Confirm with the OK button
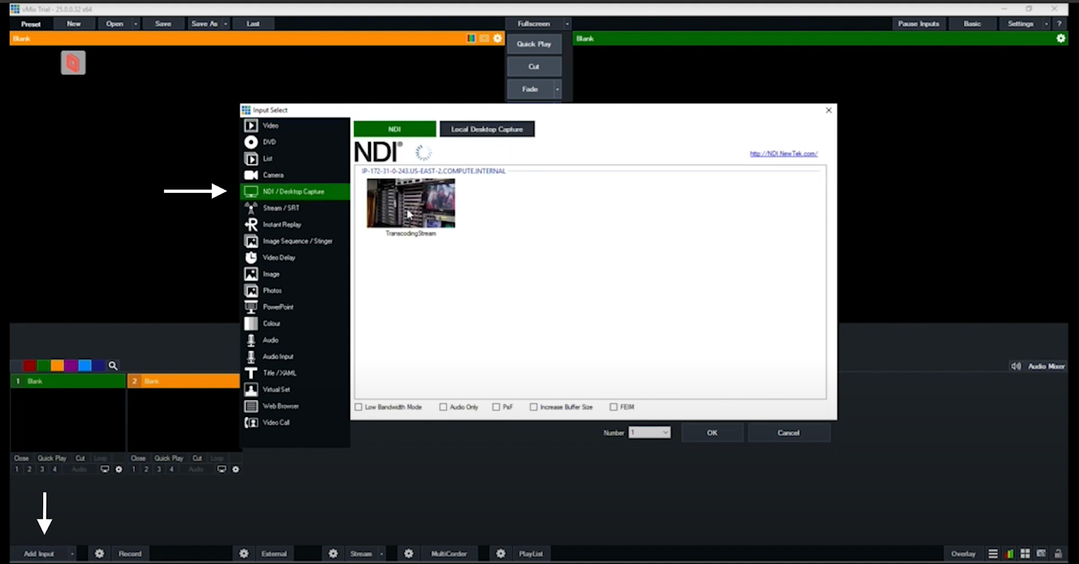 click(x=712, y=432)
